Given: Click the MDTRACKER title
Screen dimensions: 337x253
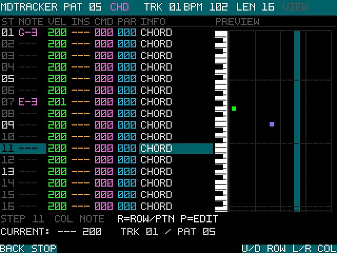Looking at the screenshot, I should (29, 7).
